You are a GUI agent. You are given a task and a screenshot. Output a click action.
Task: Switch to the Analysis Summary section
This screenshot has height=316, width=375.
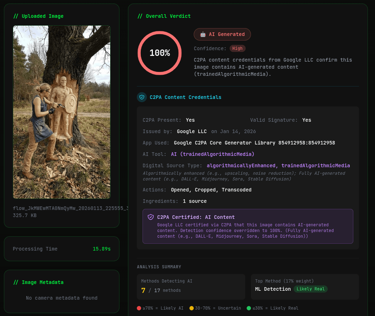(159, 267)
